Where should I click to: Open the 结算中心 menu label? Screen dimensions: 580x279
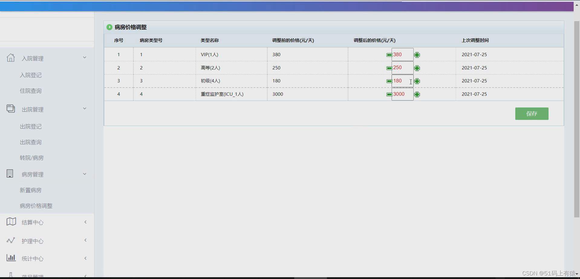(33, 223)
